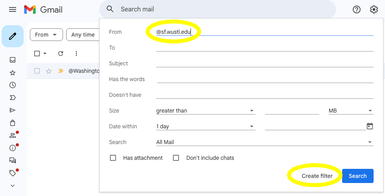Image resolution: width=385 pixels, height=196 pixels.
Task: Open the date picker calendar icon
Action: click(370, 126)
